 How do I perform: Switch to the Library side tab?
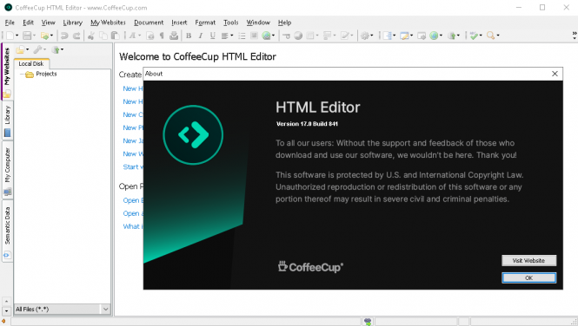7,121
